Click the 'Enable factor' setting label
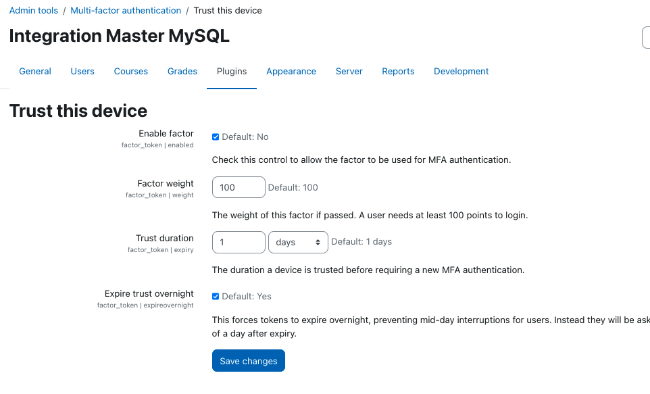 click(166, 134)
